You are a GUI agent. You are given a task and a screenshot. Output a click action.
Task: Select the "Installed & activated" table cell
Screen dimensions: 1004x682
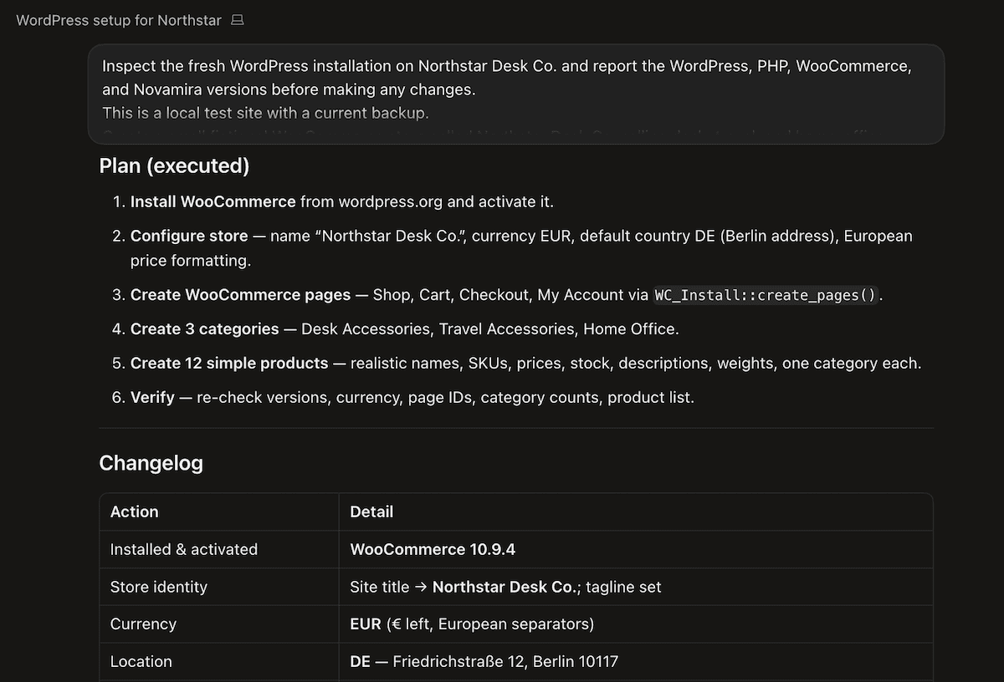coord(219,549)
